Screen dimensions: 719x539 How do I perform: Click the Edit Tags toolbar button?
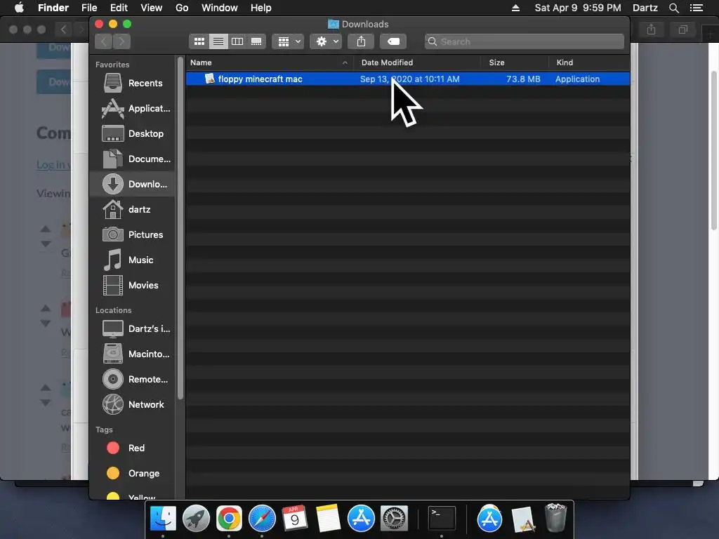pyautogui.click(x=393, y=41)
